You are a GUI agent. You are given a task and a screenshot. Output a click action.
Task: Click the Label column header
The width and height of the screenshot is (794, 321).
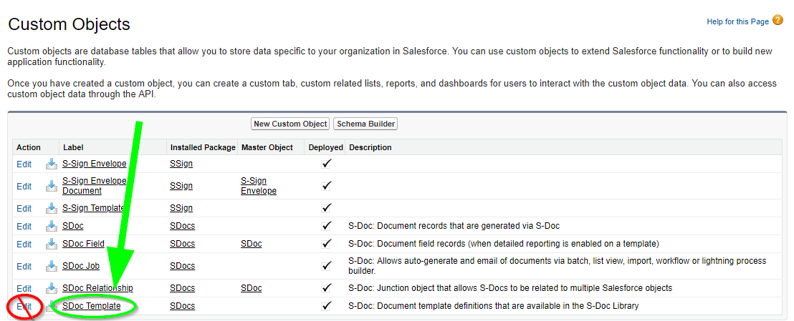[73, 147]
